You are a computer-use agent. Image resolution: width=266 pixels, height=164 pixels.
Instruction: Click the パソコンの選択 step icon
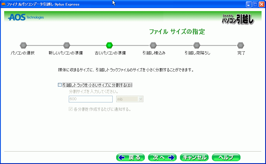[23, 45]
